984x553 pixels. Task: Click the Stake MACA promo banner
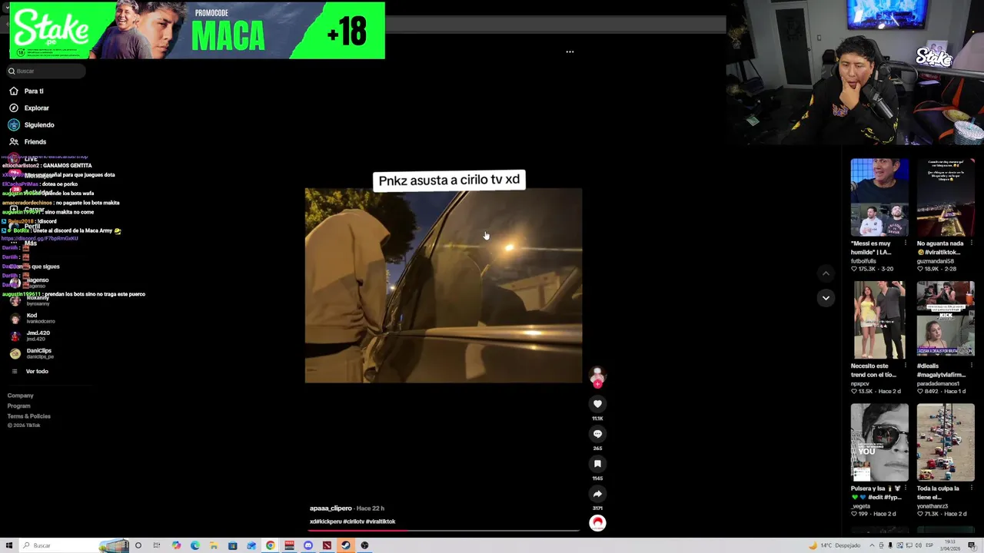(197, 31)
